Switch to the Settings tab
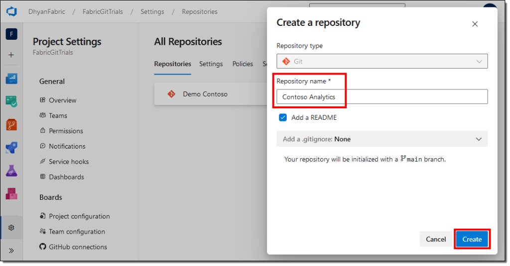Image resolution: width=510 pixels, height=266 pixels. point(211,64)
